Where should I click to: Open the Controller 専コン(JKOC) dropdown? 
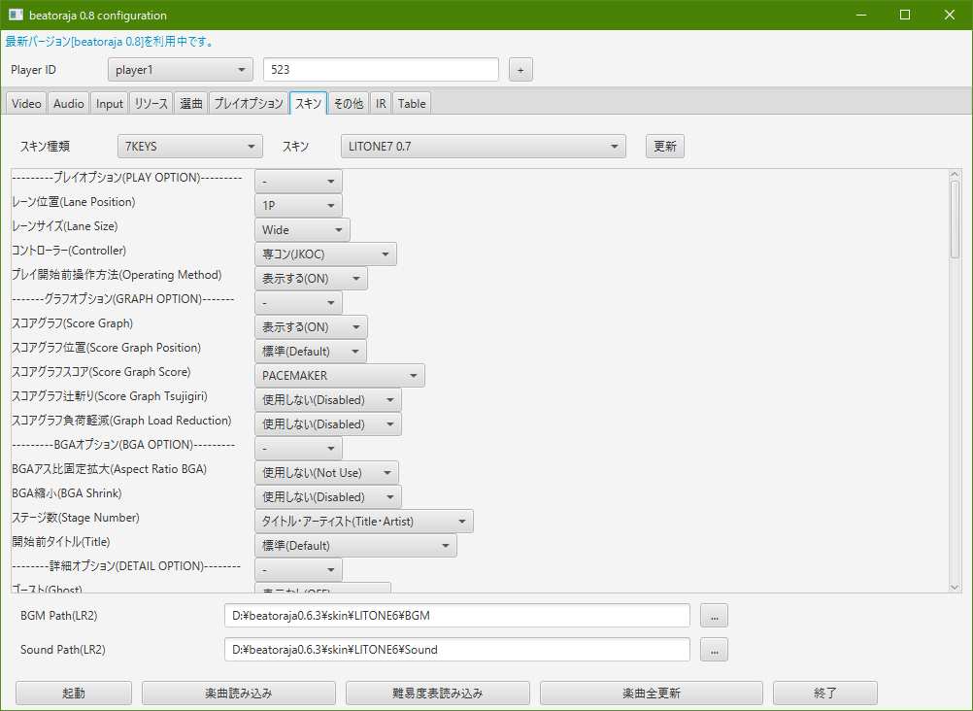325,254
